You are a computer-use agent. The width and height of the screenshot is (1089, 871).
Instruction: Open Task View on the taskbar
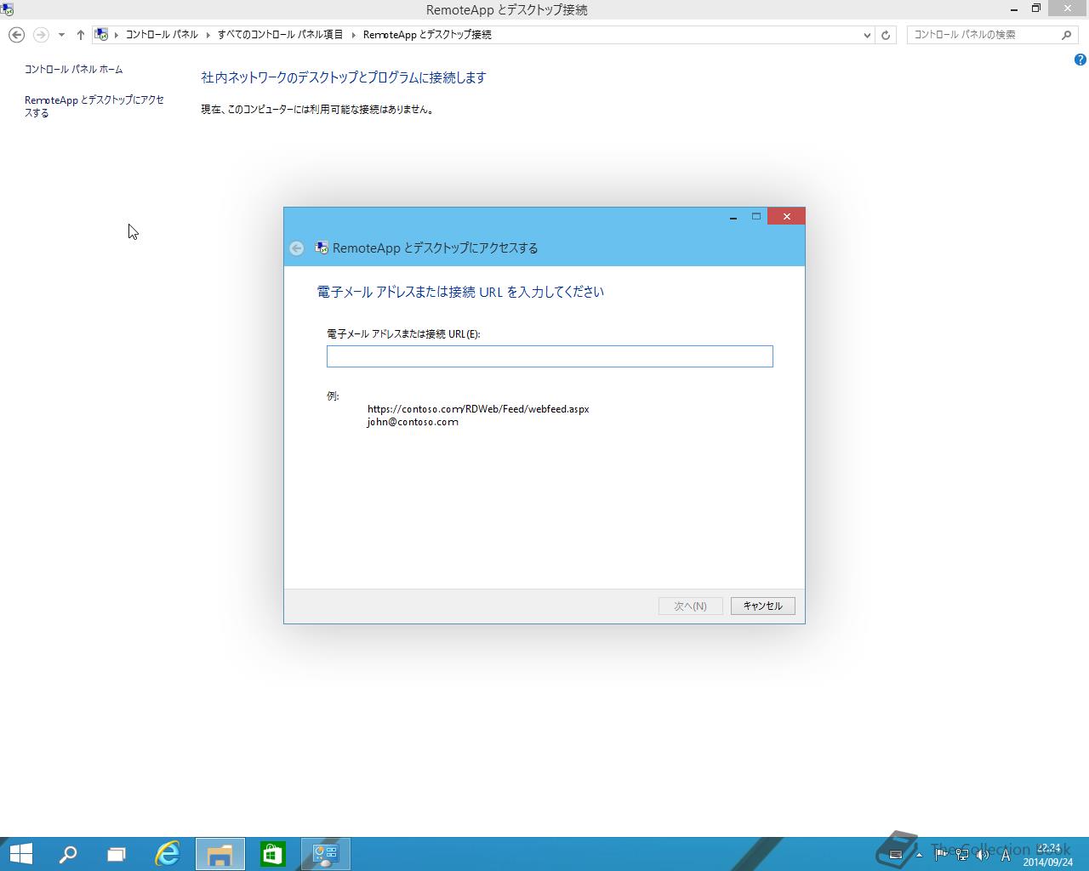click(117, 854)
